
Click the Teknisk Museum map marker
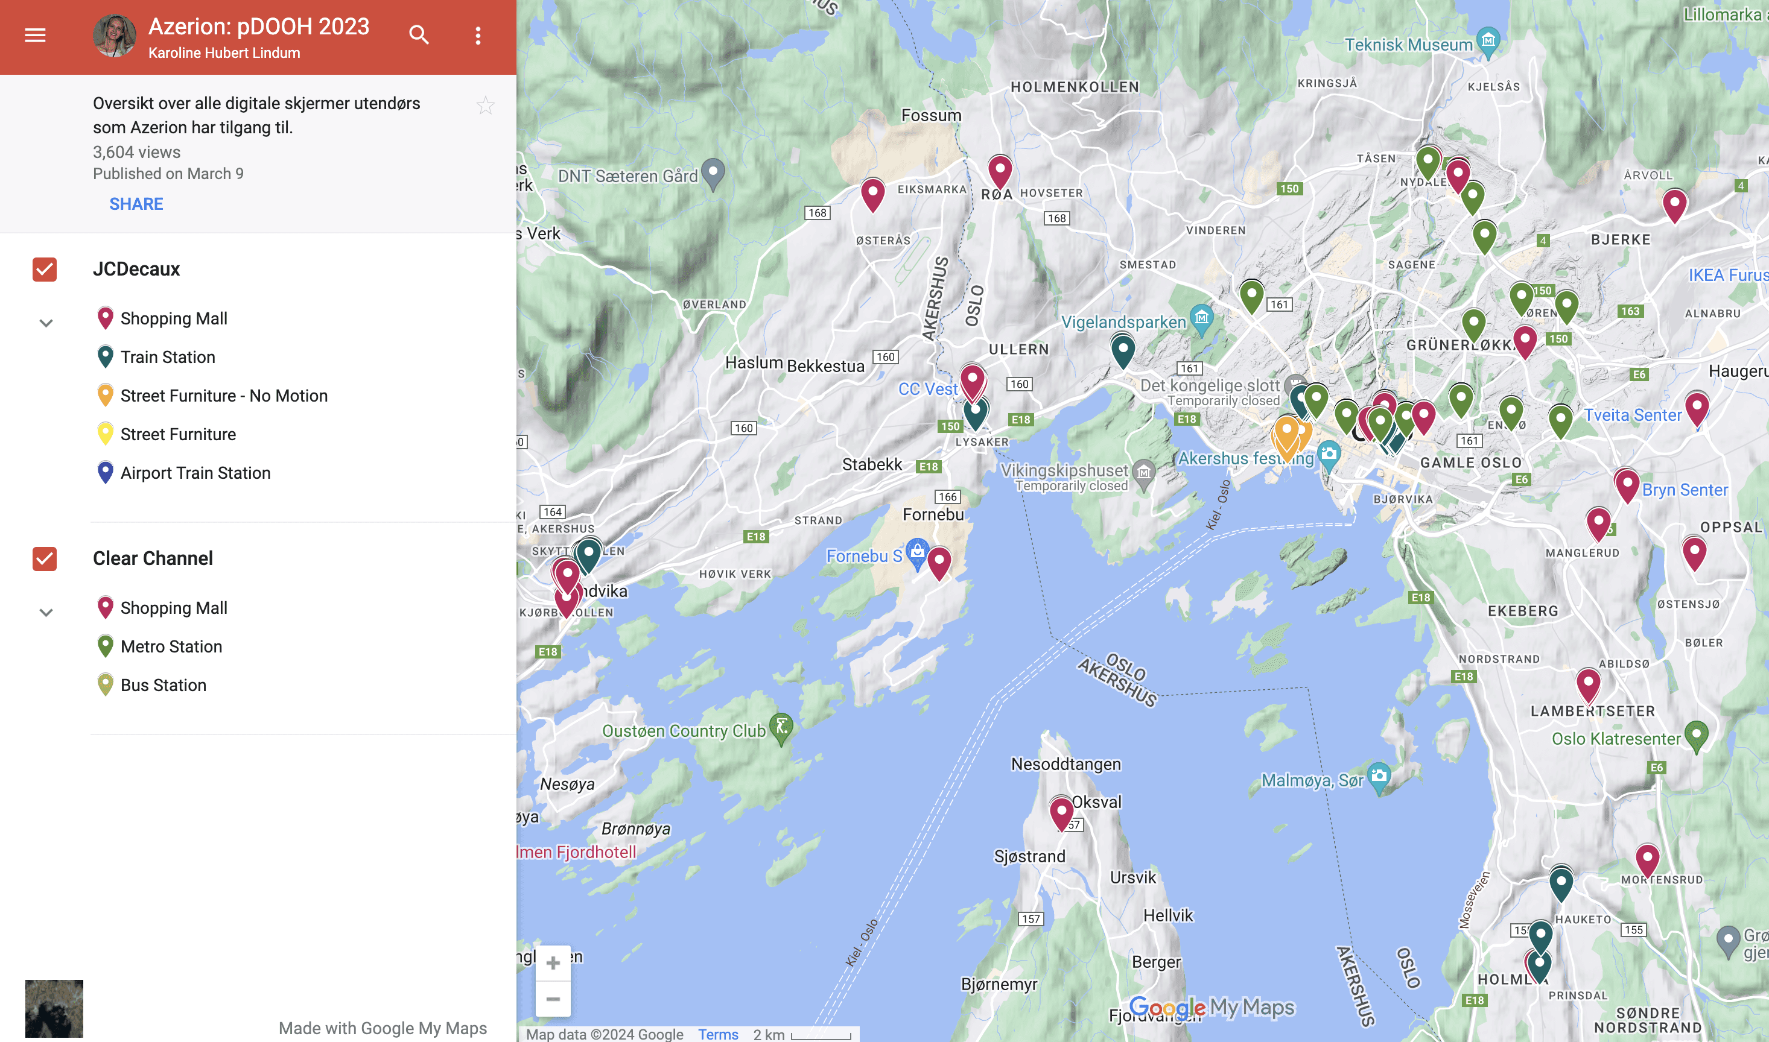point(1488,42)
